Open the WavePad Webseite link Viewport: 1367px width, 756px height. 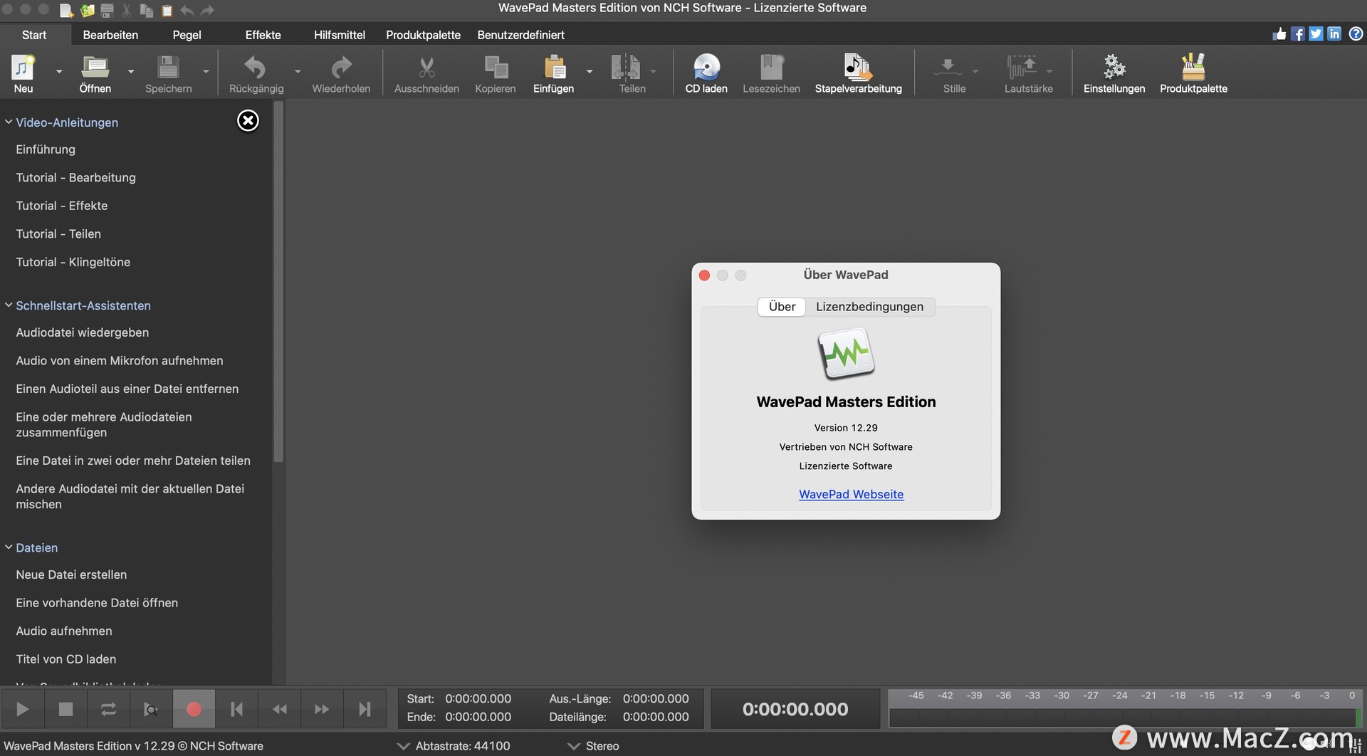point(851,494)
